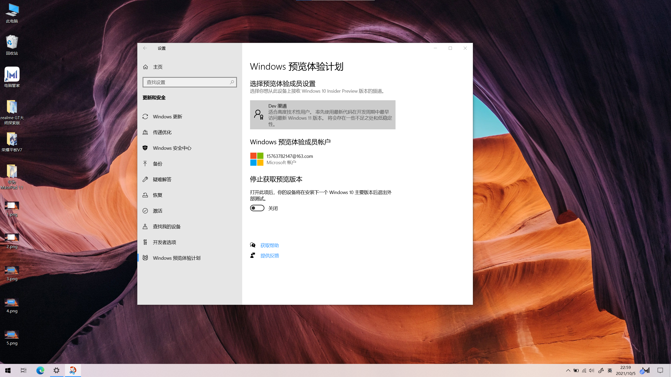This screenshot has width=671, height=377.
Task: Open 此电脑 desktop icon
Action: 12,13
